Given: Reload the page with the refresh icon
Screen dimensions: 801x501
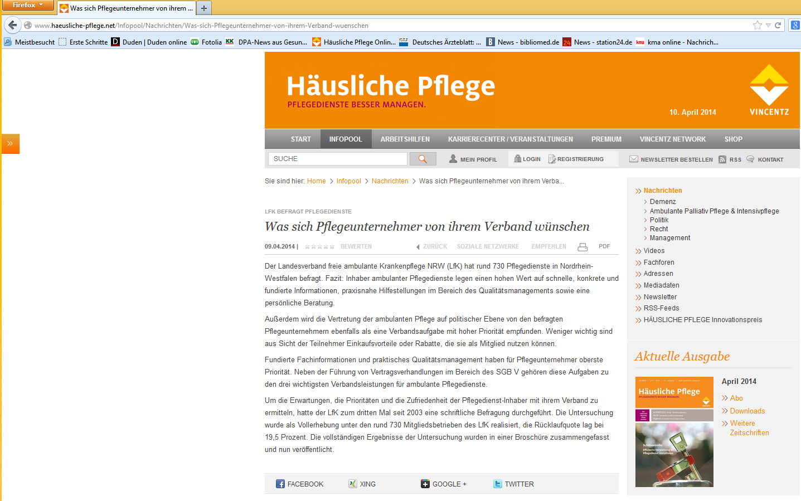Looking at the screenshot, I should click(x=778, y=25).
